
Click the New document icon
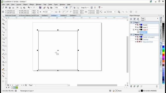click(3, 7)
